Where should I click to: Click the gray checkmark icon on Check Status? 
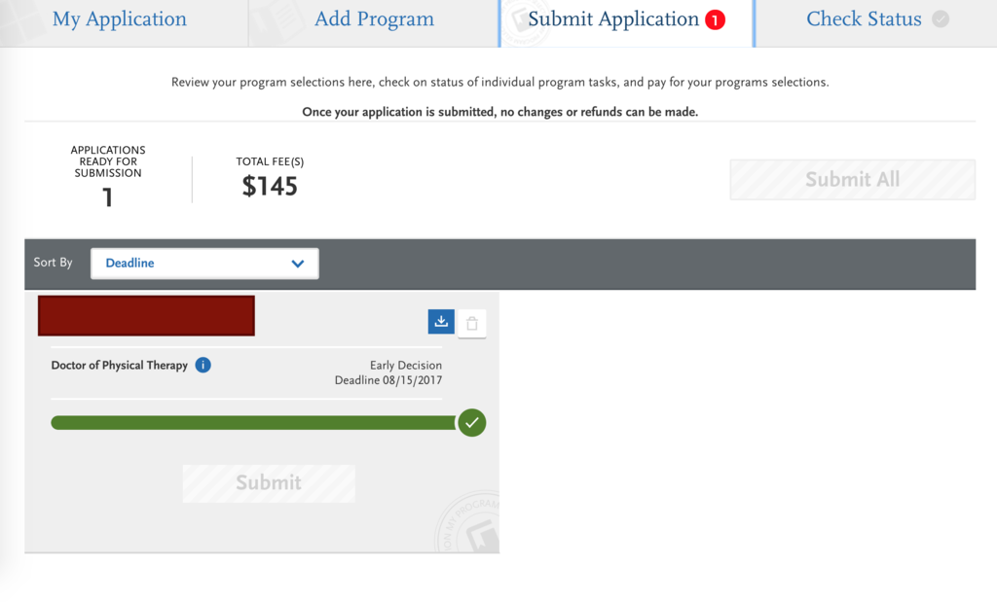pos(941,19)
